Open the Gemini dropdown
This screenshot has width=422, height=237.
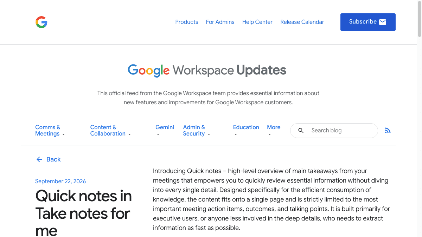point(165,130)
